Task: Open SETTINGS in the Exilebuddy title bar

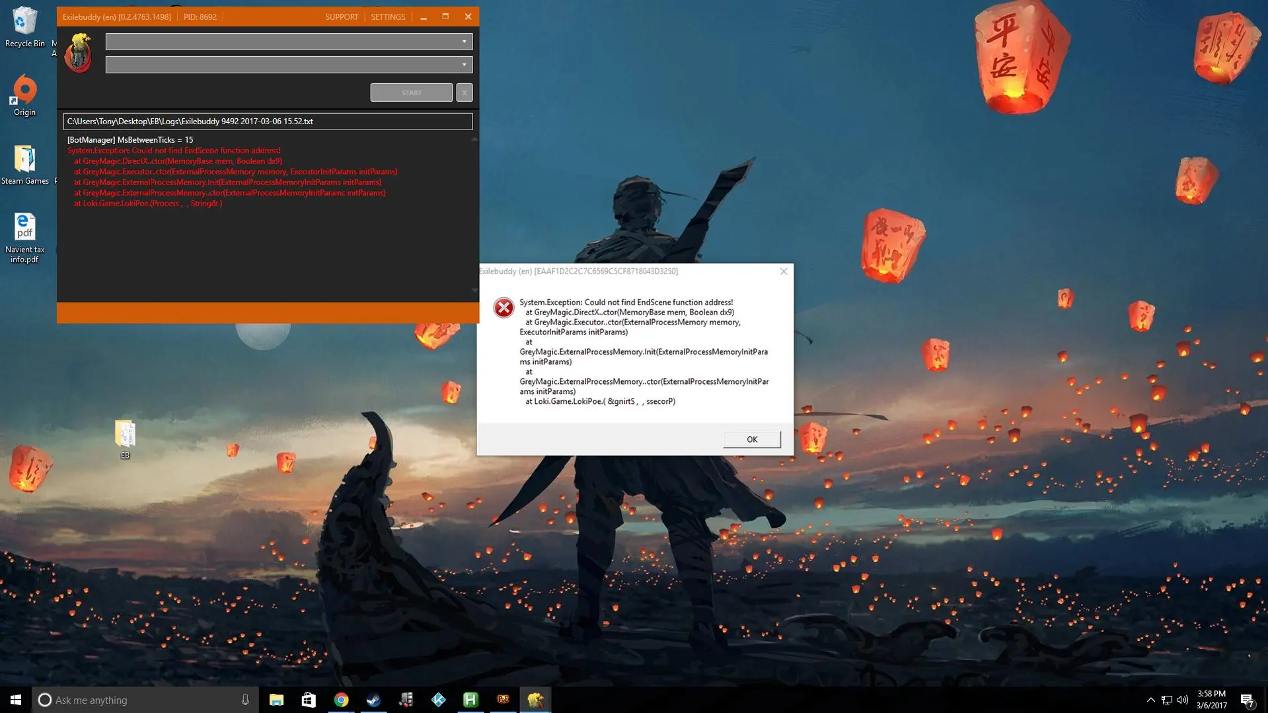Action: pos(388,17)
